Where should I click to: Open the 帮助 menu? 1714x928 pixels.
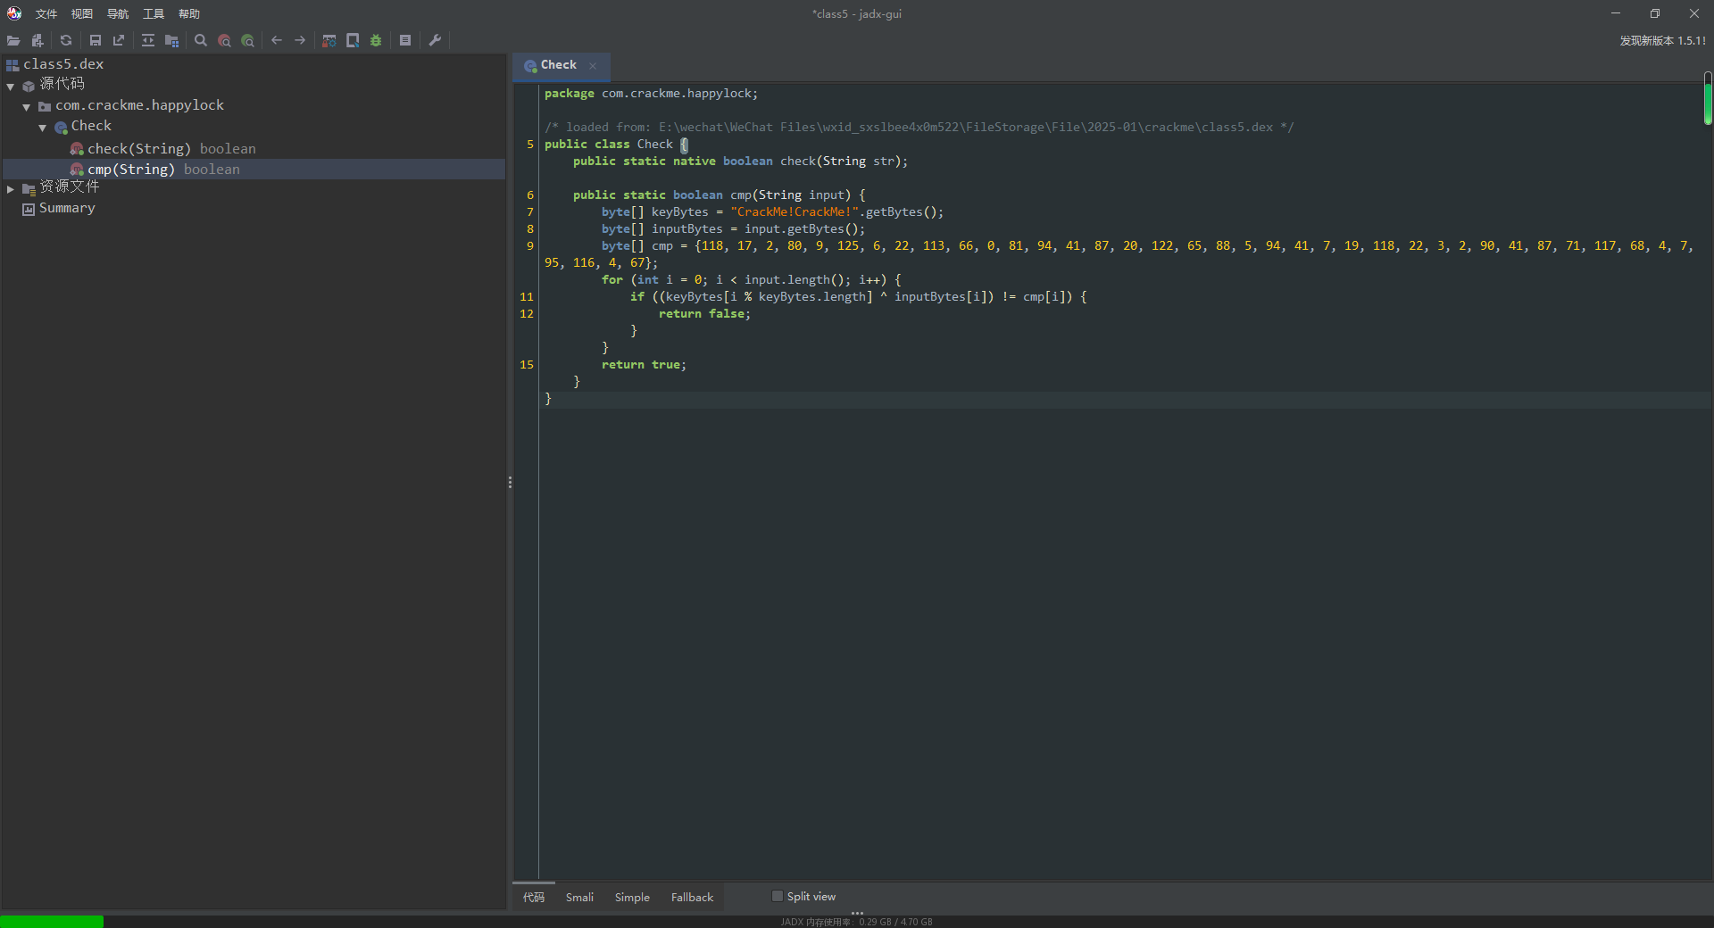point(189,14)
